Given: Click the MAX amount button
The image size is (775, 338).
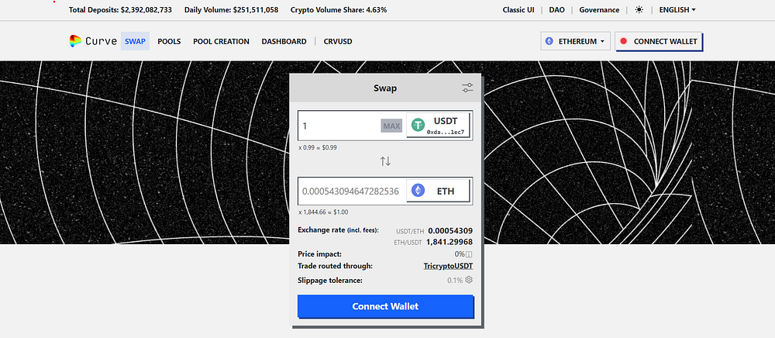Looking at the screenshot, I should [391, 126].
